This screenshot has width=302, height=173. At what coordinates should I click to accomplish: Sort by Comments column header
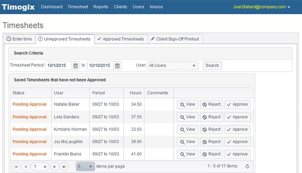(159, 93)
